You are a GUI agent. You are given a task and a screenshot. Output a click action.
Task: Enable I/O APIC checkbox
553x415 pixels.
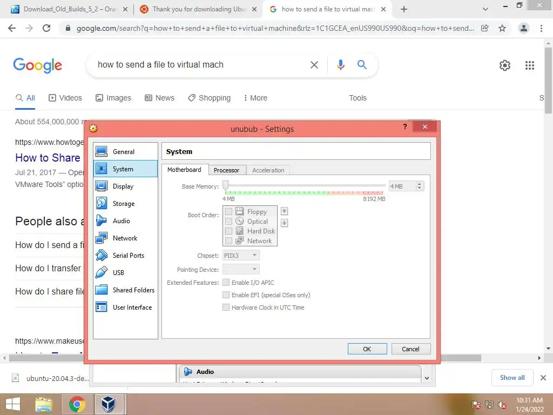pos(226,282)
